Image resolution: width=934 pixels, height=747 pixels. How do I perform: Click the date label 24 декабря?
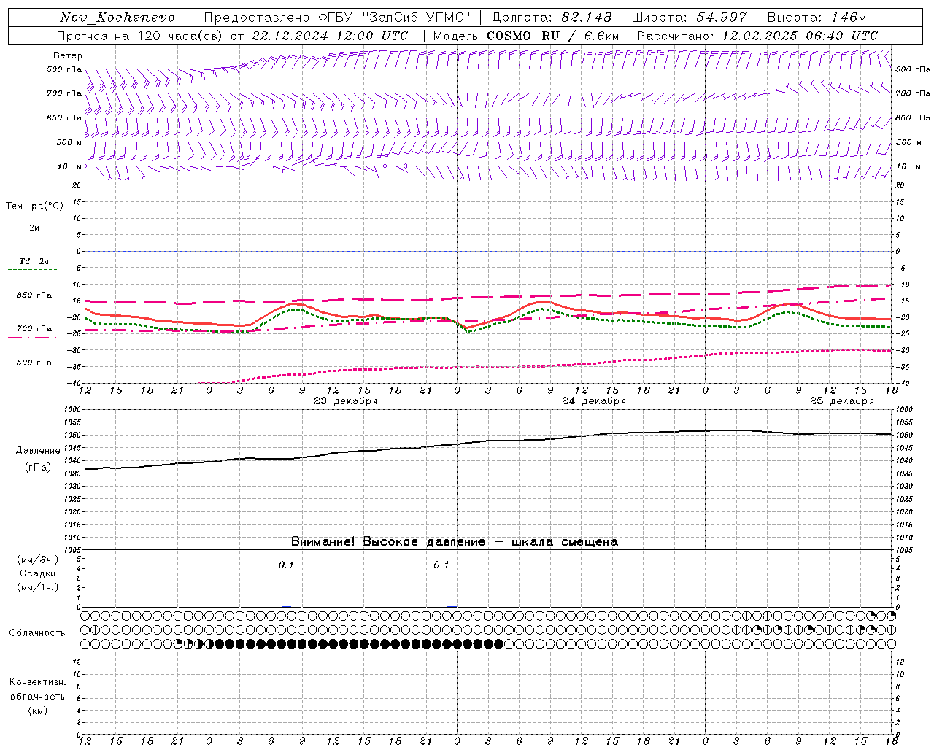coord(593,401)
